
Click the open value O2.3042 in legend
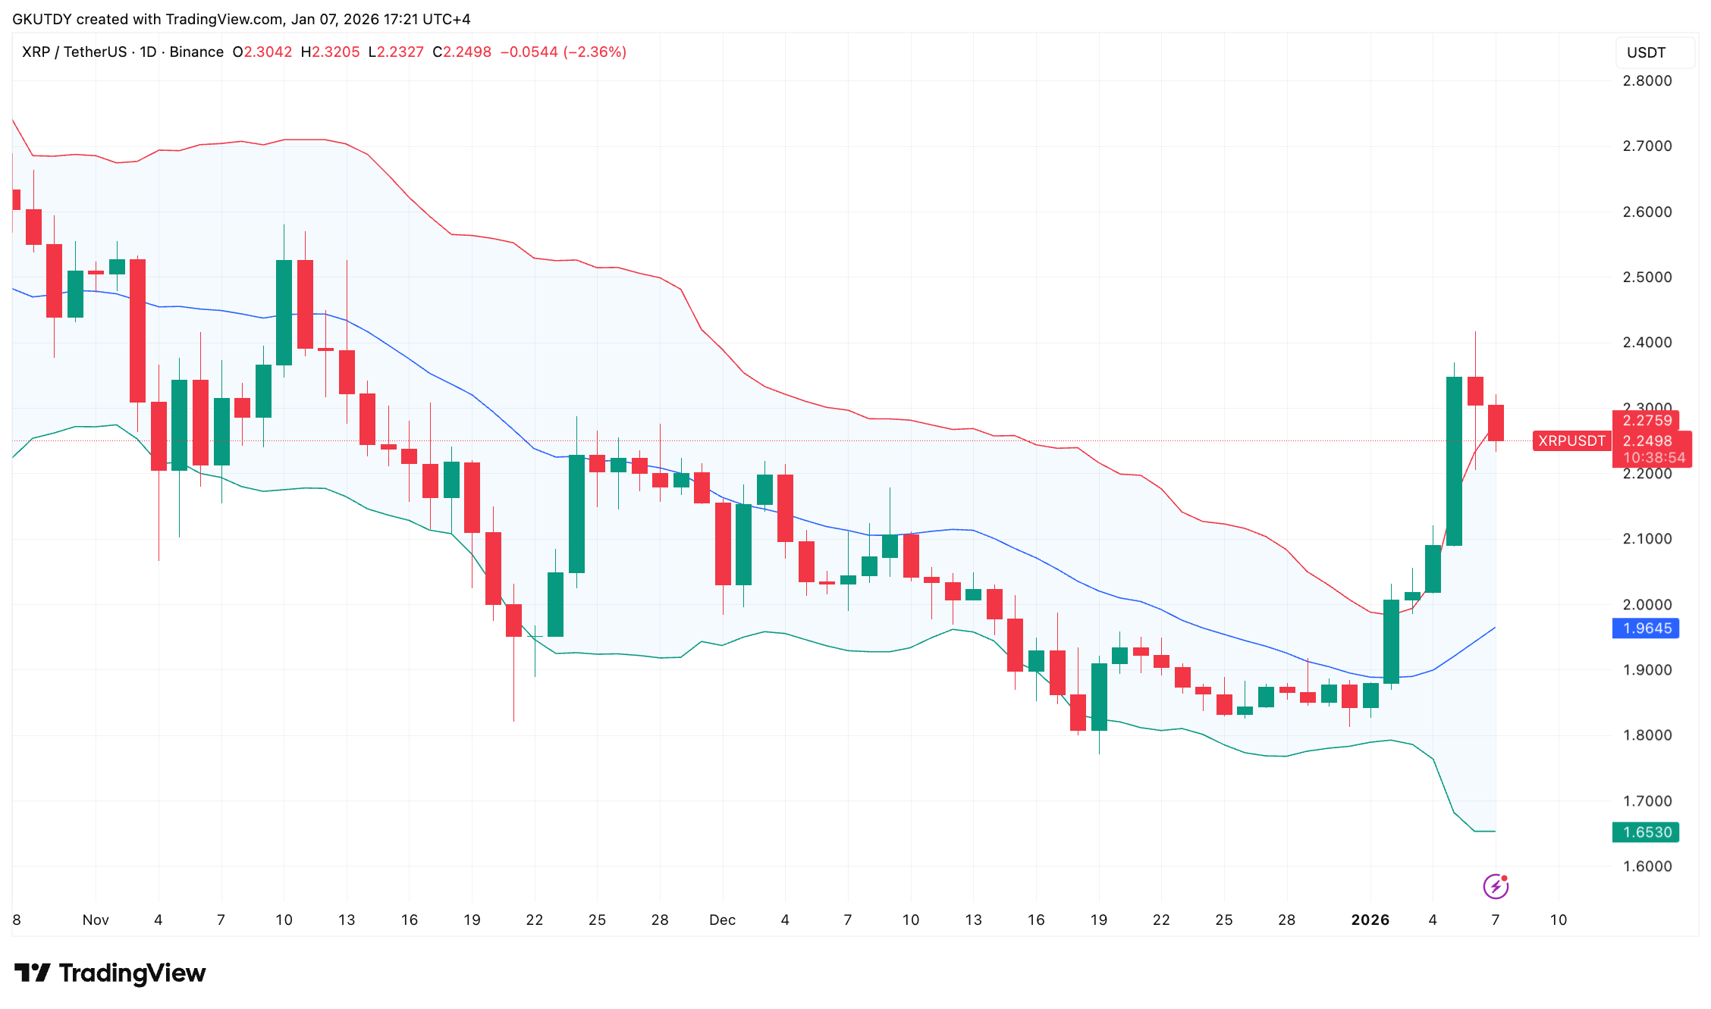point(262,52)
